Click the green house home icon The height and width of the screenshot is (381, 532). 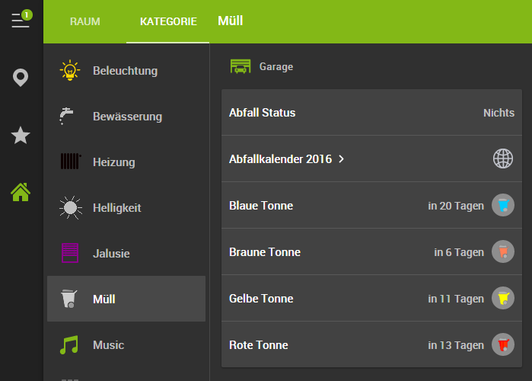pos(21,192)
